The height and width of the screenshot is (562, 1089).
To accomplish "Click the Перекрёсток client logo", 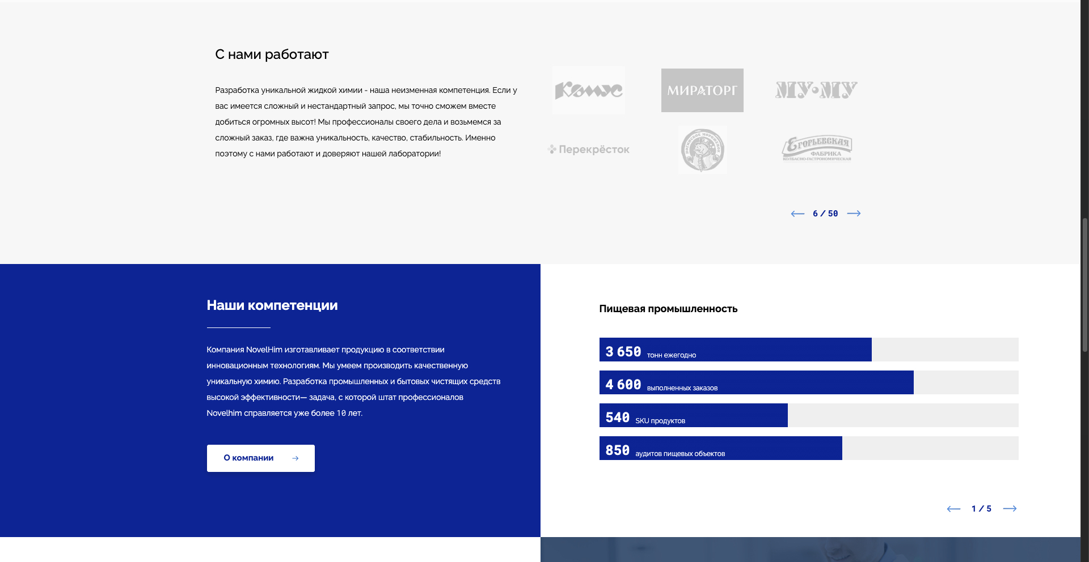I will coord(589,150).
